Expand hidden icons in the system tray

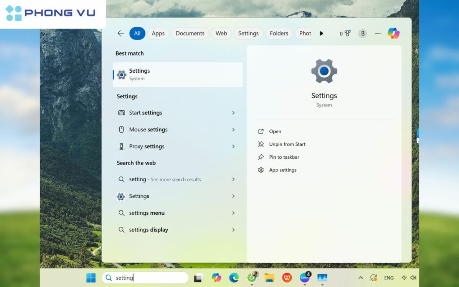tap(361, 277)
